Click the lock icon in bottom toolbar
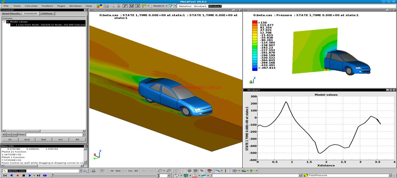 tap(93, 171)
